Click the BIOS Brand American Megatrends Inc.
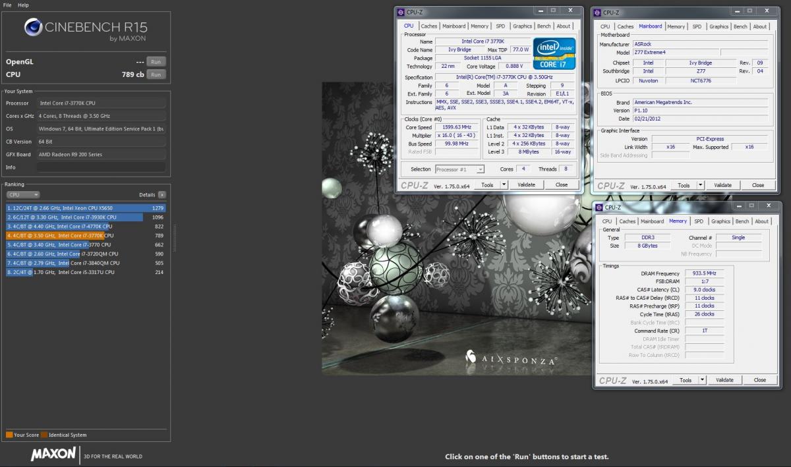 (x=701, y=103)
